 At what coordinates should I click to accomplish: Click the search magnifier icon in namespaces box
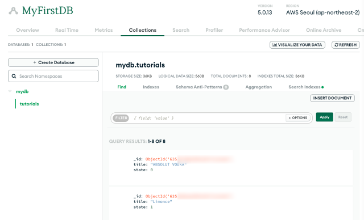14,76
